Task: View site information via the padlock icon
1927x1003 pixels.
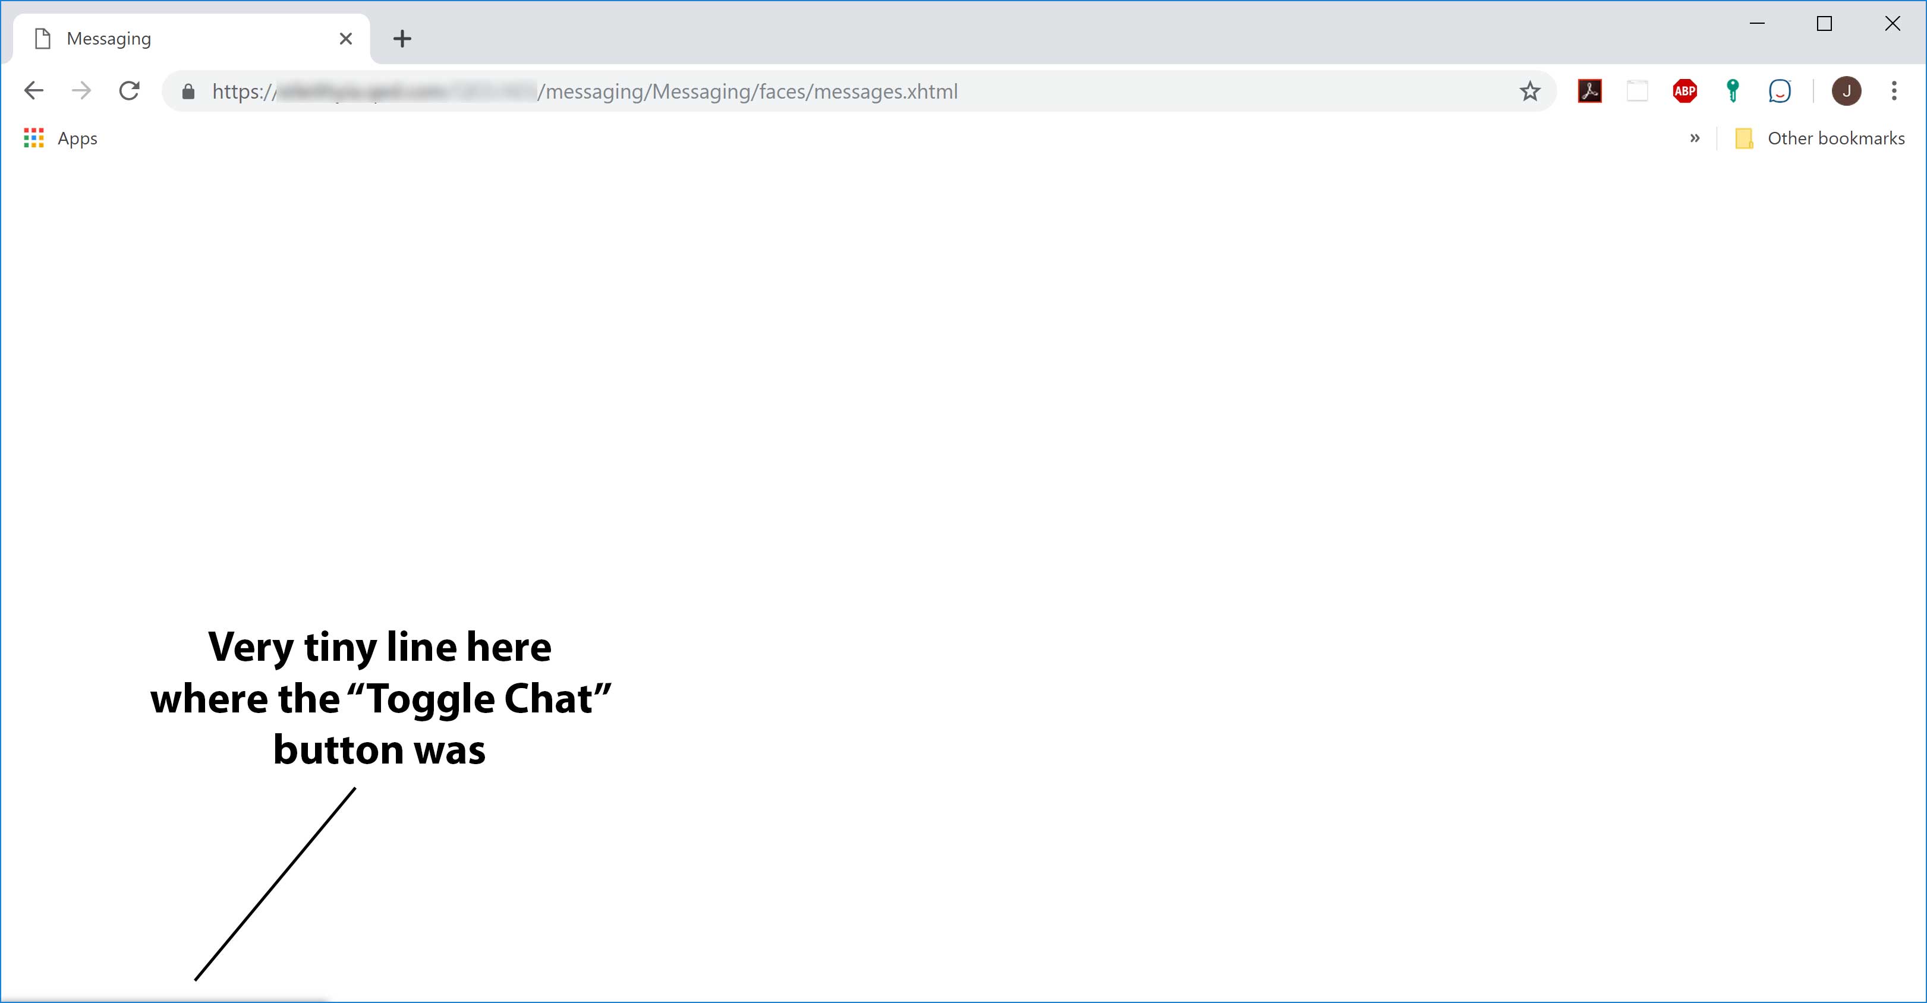Action: coord(188,92)
